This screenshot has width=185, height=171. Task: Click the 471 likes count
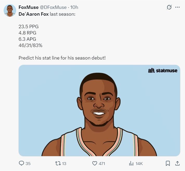pyautogui.click(x=102, y=164)
